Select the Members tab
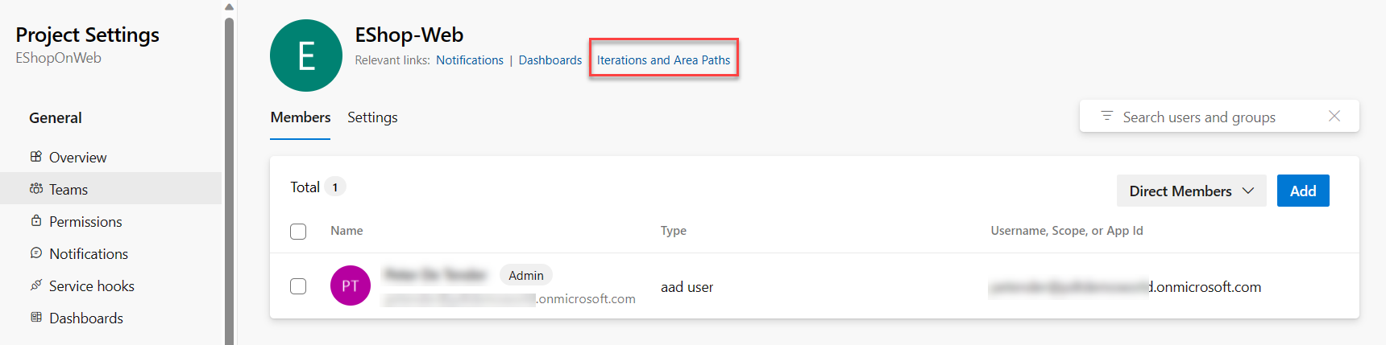This screenshot has width=1386, height=345. 301,117
